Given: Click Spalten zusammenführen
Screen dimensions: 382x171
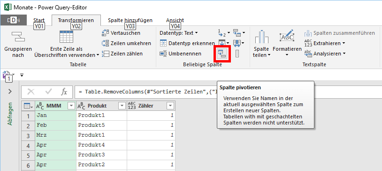Looking at the screenshot, I should (x=339, y=33).
